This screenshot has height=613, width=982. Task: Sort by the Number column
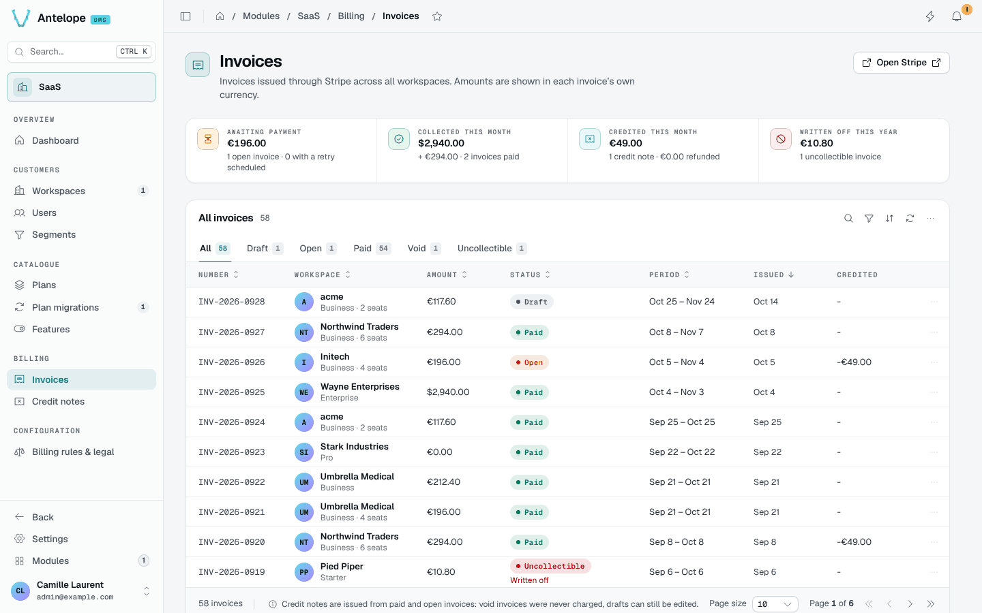(x=218, y=275)
